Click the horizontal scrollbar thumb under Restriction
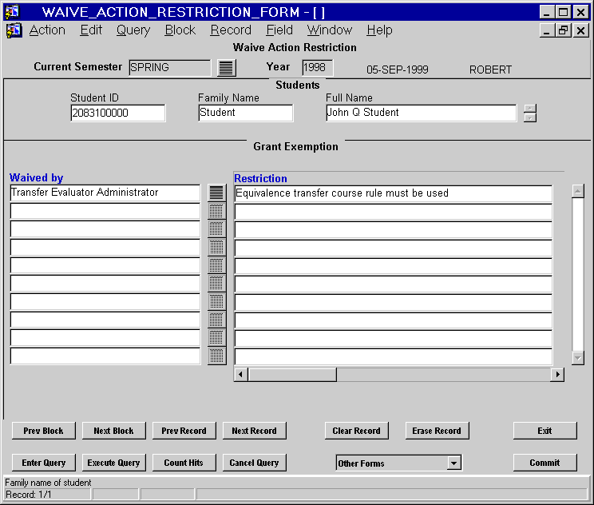The height and width of the screenshot is (505, 594). pos(292,375)
